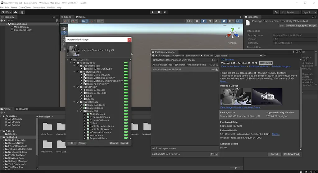Click the Pause button in top toolbar
The height and width of the screenshot is (173, 318).
tap(159, 12)
